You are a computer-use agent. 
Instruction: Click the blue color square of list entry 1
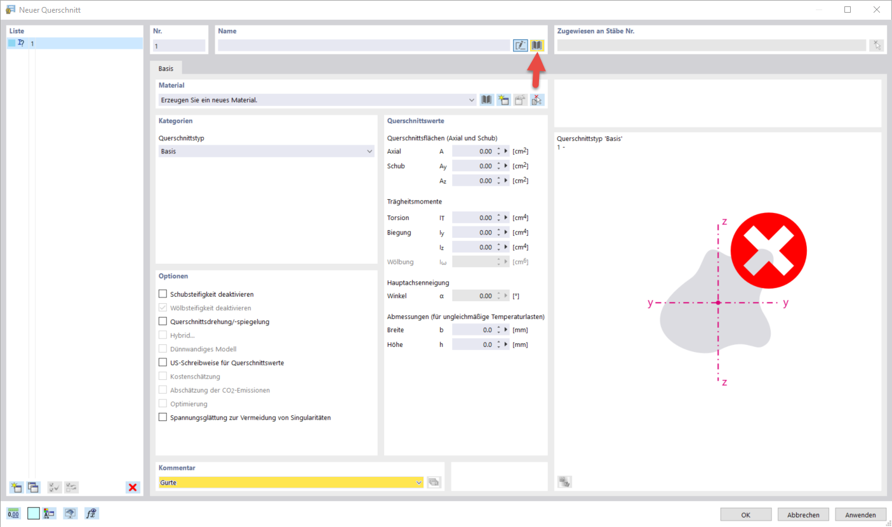pyautogui.click(x=11, y=43)
